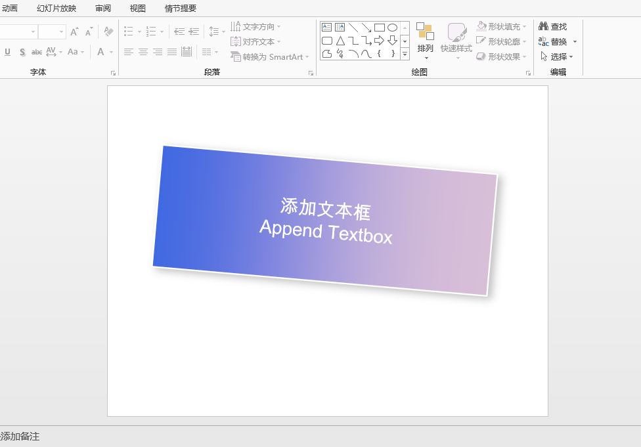
Task: Open numbered list style dropdown arrow
Action: 162,32
